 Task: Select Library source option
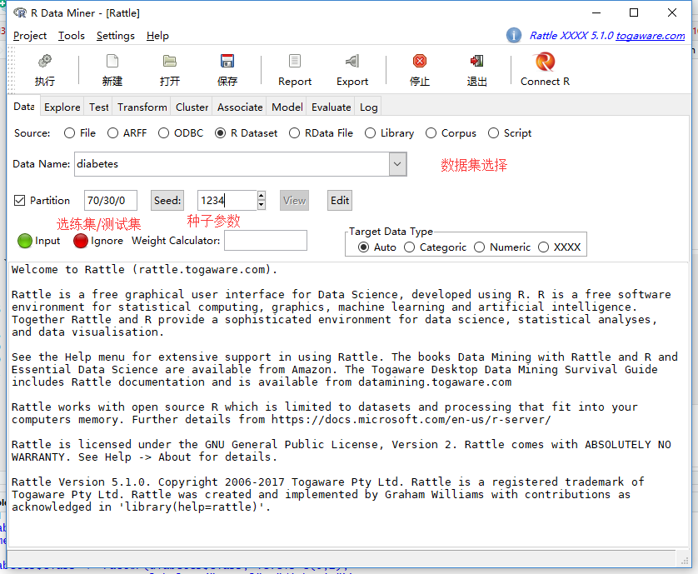coord(370,133)
